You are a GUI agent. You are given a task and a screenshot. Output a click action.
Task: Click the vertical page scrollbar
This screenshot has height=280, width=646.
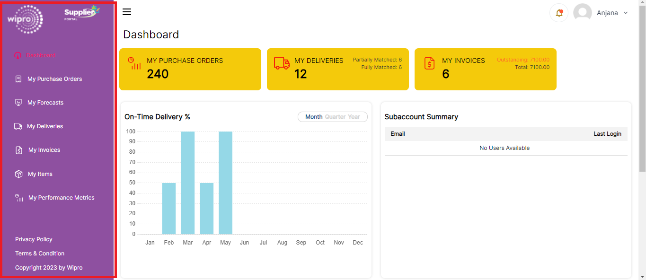(x=642, y=95)
